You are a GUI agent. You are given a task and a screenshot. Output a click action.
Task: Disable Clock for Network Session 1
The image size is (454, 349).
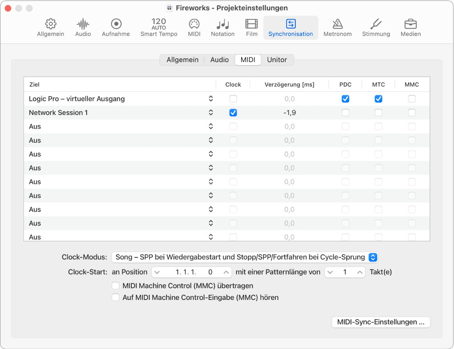point(233,113)
